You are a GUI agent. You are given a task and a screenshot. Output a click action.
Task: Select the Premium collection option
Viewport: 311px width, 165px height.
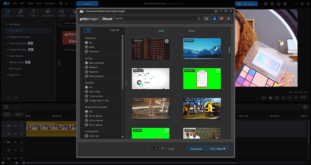point(86,52)
